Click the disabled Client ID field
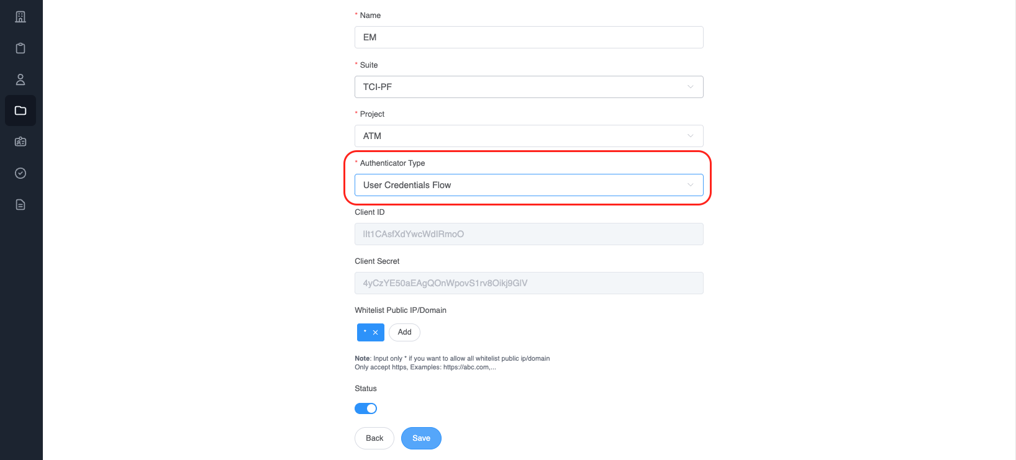 528,234
